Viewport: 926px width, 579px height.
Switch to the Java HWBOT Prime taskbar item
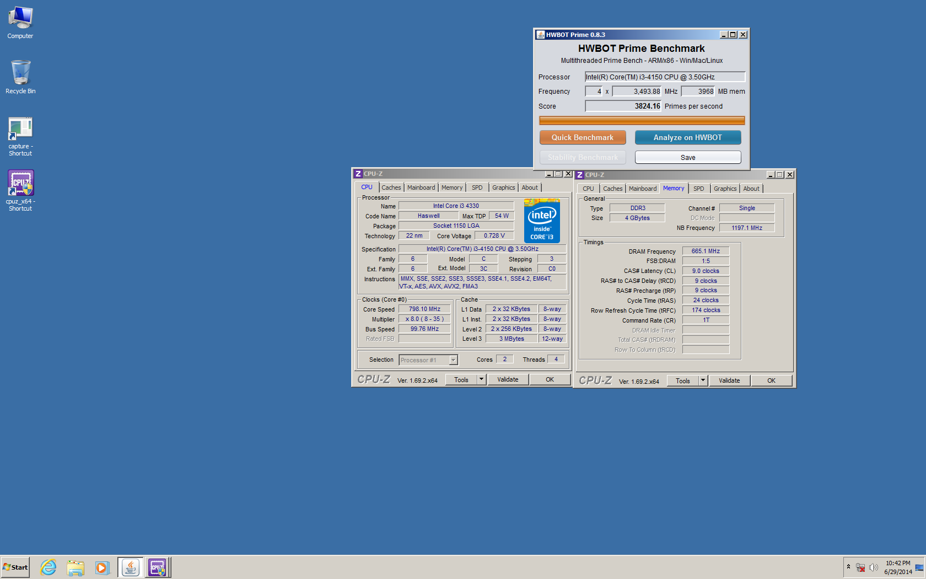(131, 567)
